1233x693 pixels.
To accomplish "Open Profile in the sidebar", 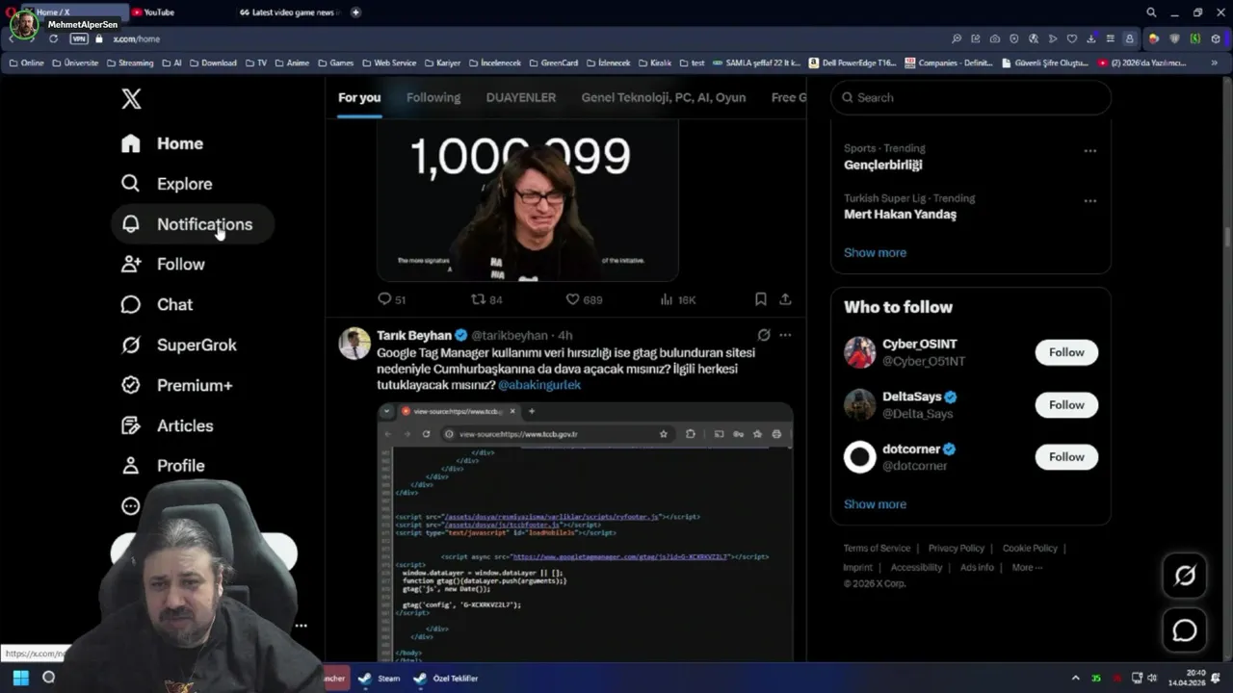I will (x=163, y=466).
